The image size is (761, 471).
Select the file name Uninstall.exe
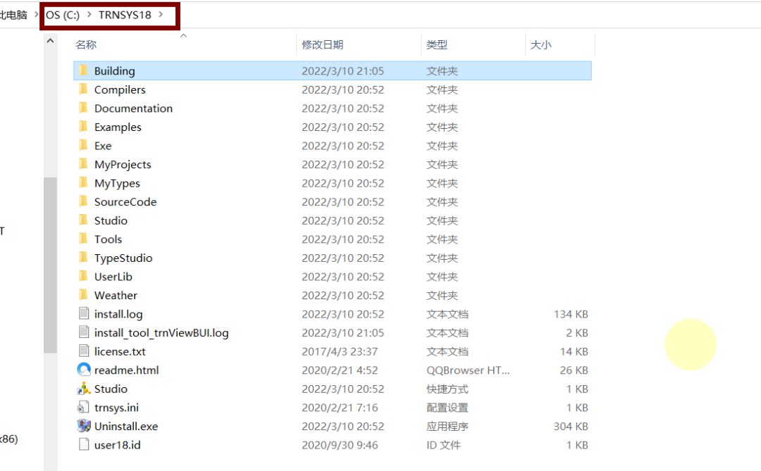tap(126, 427)
